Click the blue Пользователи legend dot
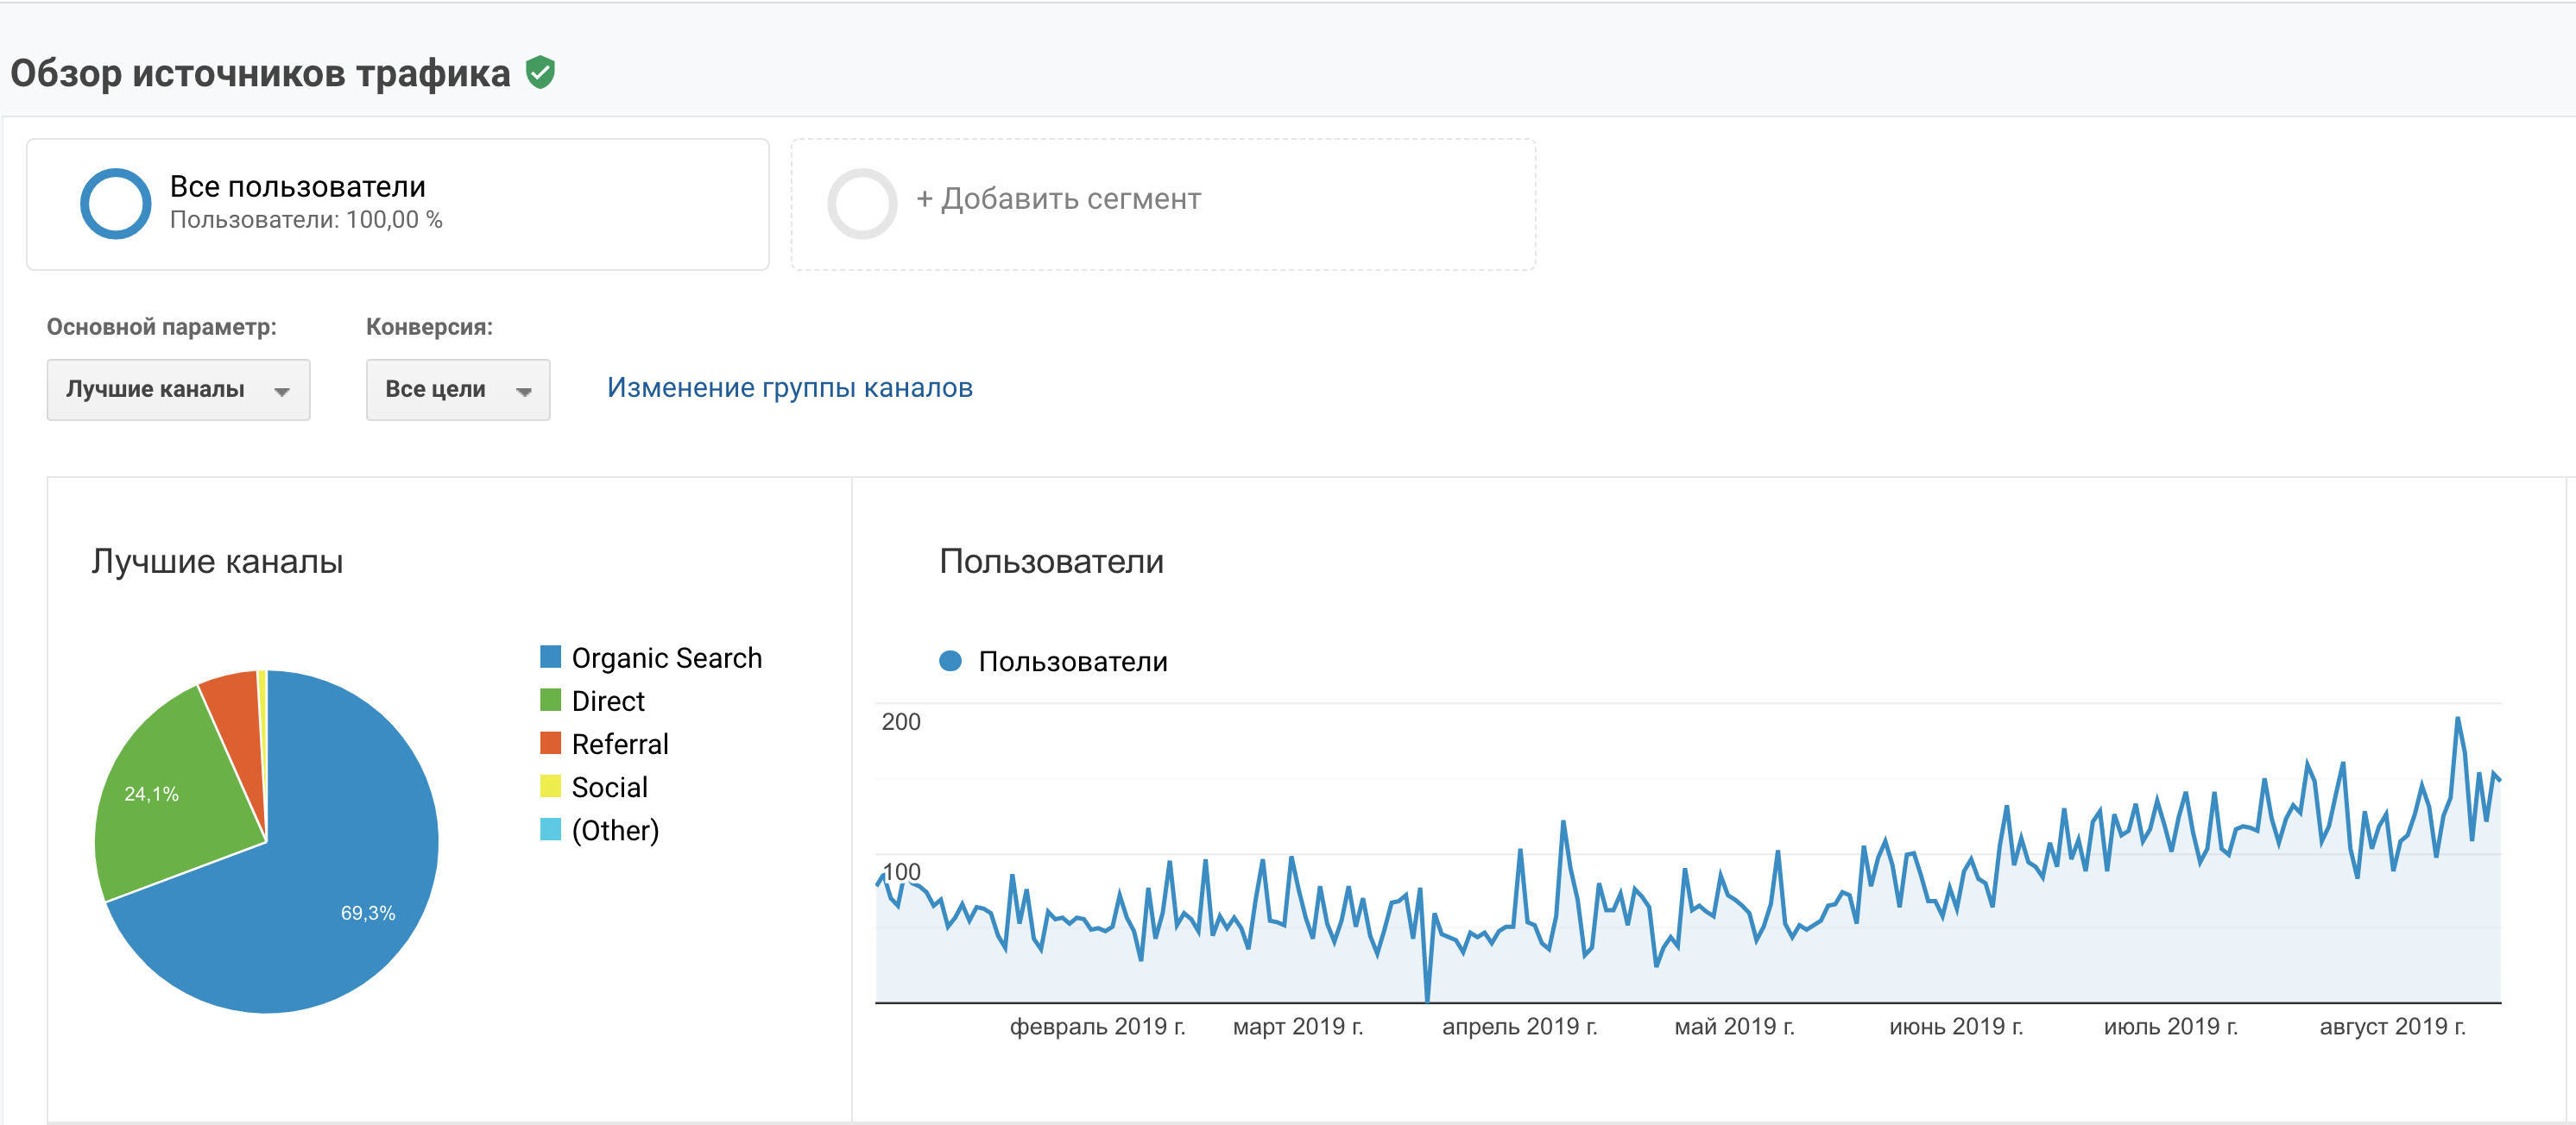 point(950,660)
